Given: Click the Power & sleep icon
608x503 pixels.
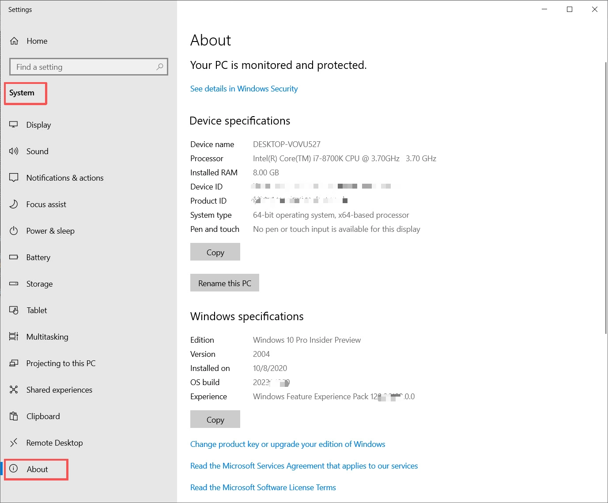Looking at the screenshot, I should pos(14,231).
